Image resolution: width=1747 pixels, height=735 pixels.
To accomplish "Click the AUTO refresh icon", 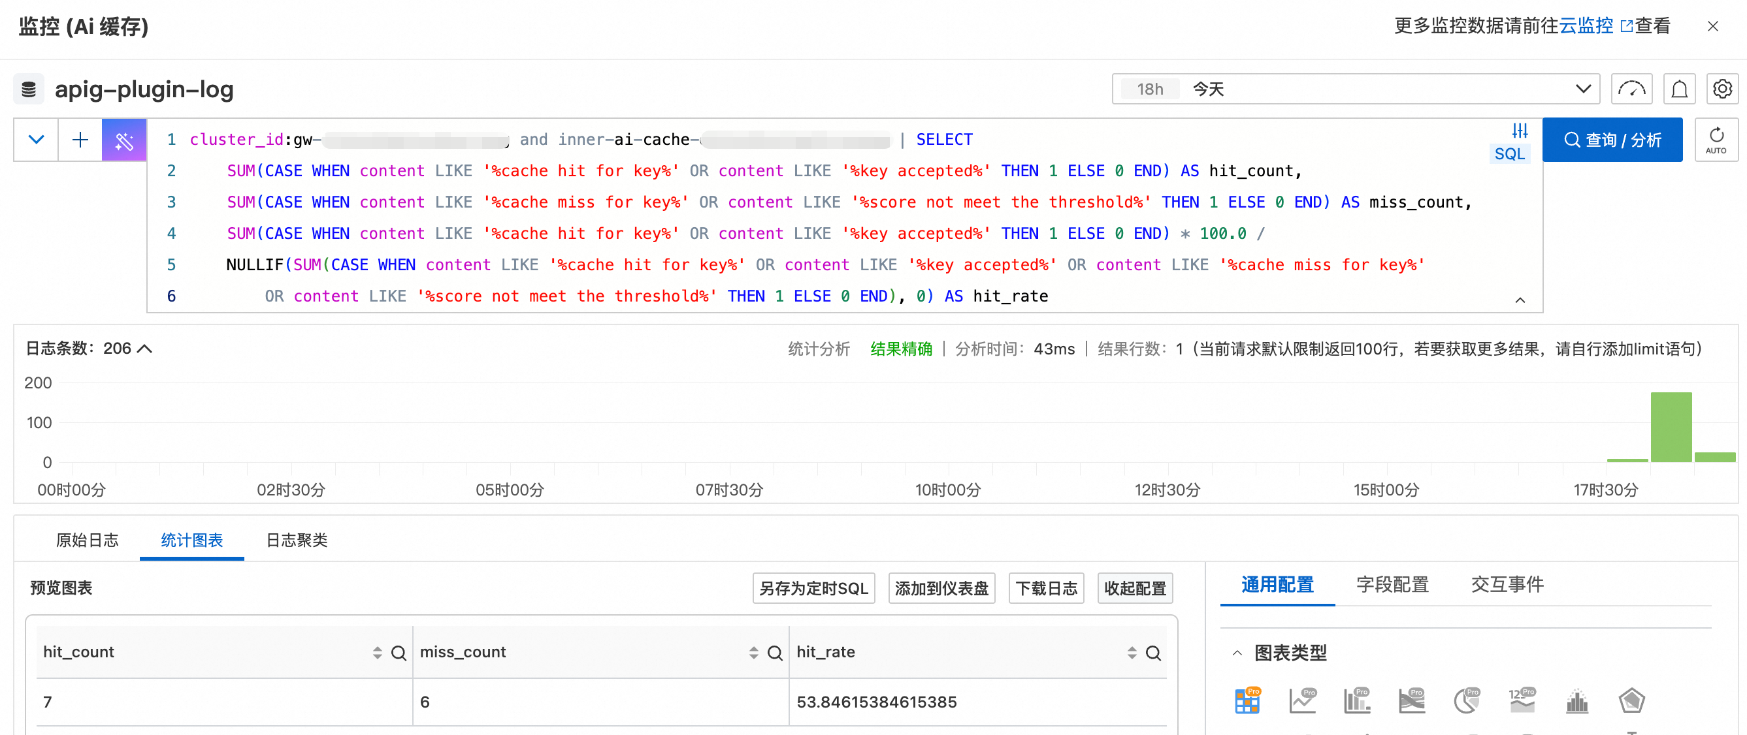I will tap(1716, 140).
